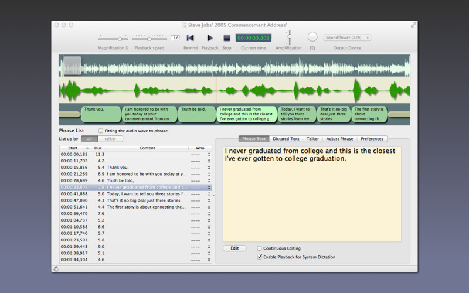Select 'Today, I want to' phrase bubble
Screen dimensions: 469x293
pyautogui.click(x=297, y=114)
